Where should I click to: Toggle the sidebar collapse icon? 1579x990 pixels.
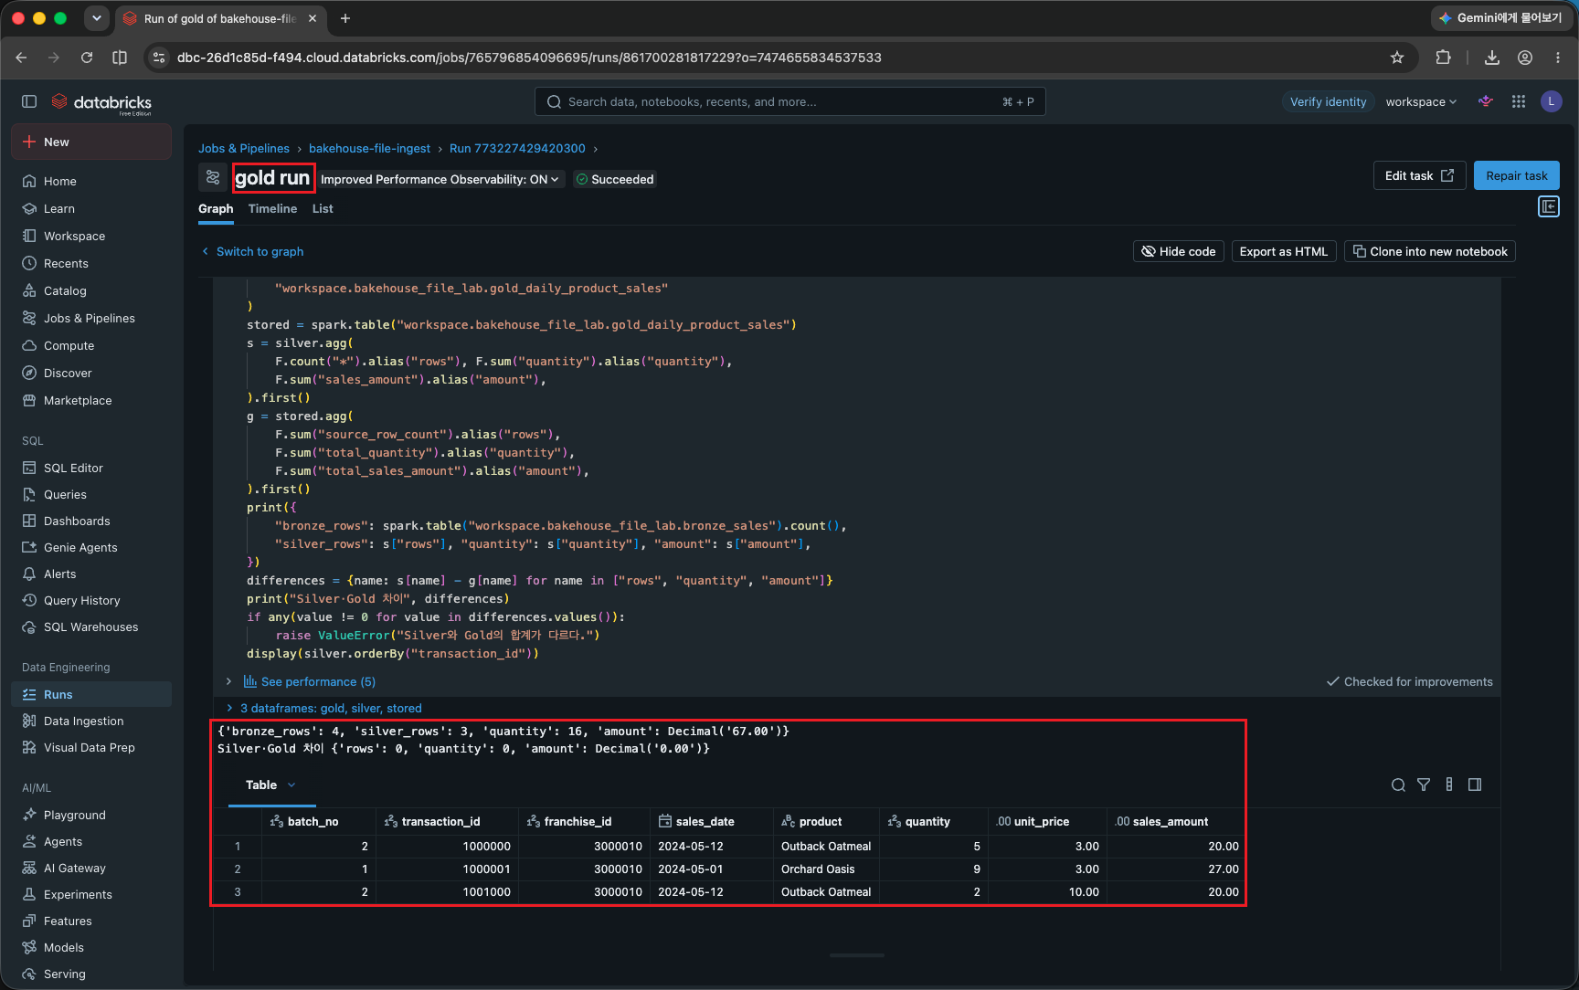pyautogui.click(x=29, y=101)
